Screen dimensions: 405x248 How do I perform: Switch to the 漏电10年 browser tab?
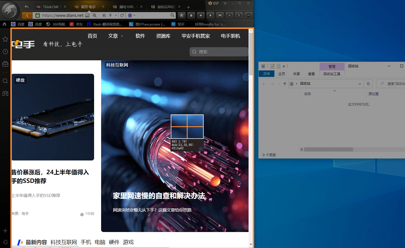tap(124, 6)
